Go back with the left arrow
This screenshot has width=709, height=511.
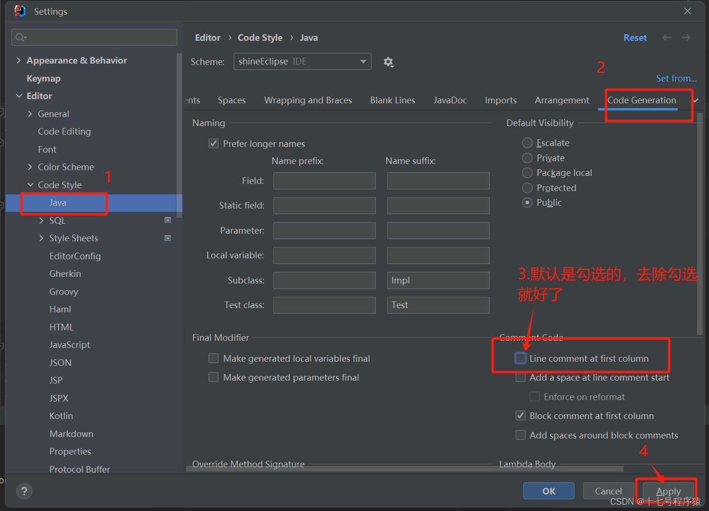pyautogui.click(x=667, y=37)
